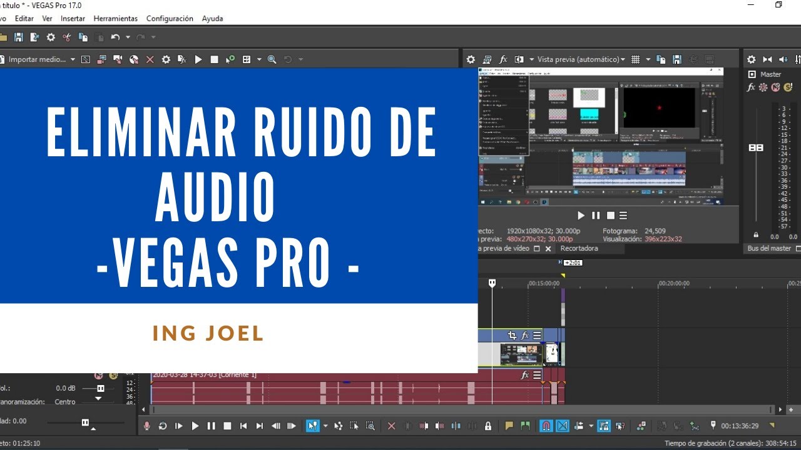Viewport: 801px width, 450px height.
Task: Expand the views dropdown in media toolbar
Action: 258,59
